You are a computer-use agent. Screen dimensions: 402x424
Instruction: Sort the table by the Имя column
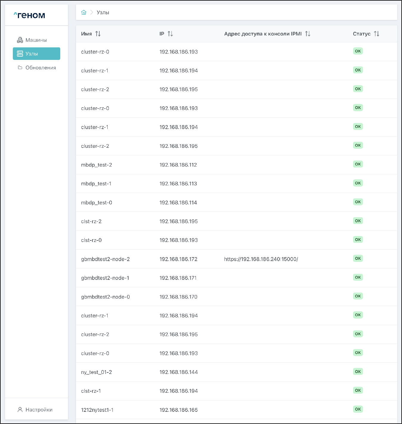pyautogui.click(x=98, y=34)
